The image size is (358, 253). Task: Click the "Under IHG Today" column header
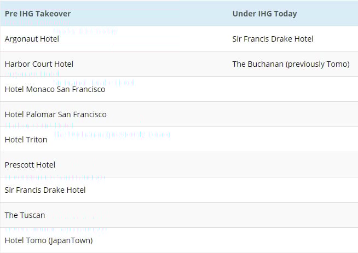pyautogui.click(x=264, y=14)
